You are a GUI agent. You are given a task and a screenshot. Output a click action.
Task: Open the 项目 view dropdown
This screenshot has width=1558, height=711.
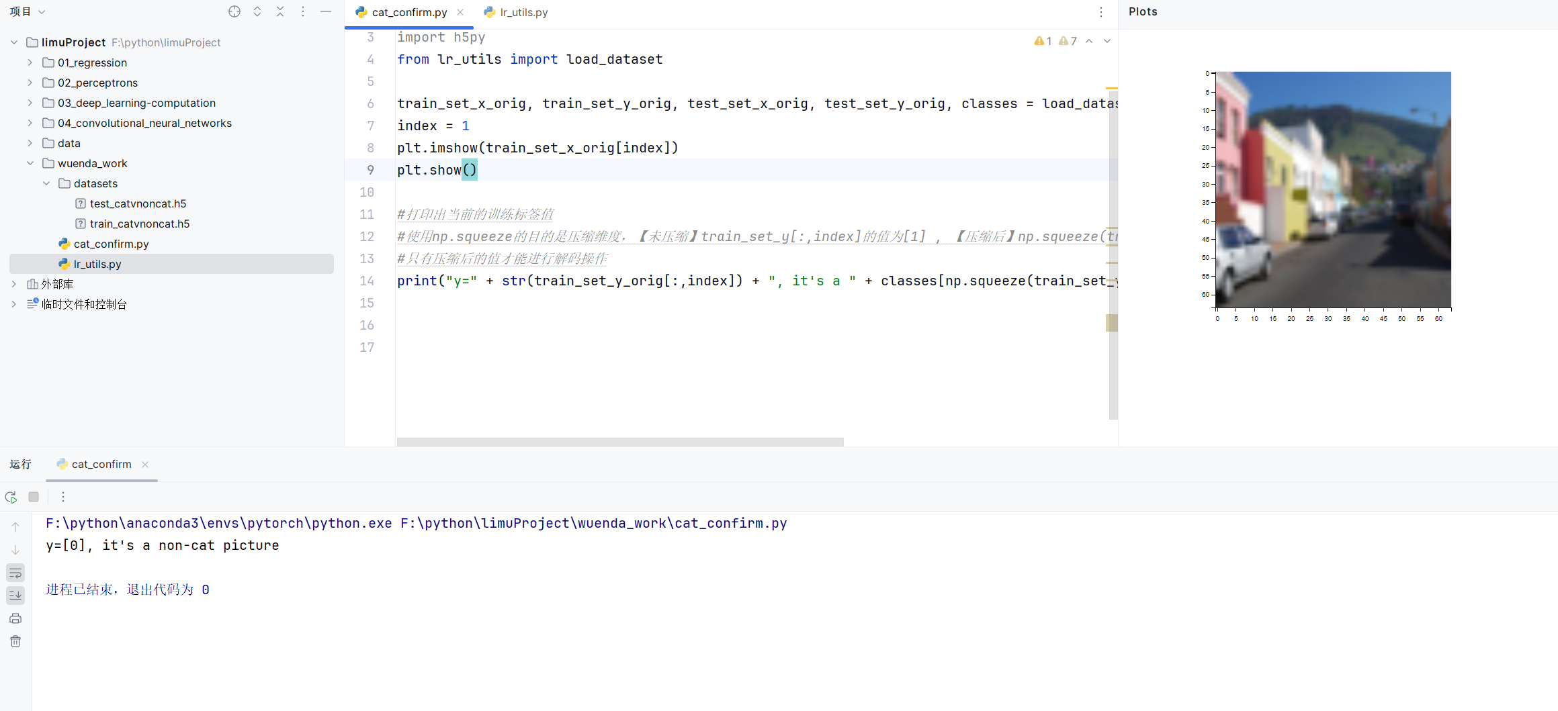[x=28, y=11]
